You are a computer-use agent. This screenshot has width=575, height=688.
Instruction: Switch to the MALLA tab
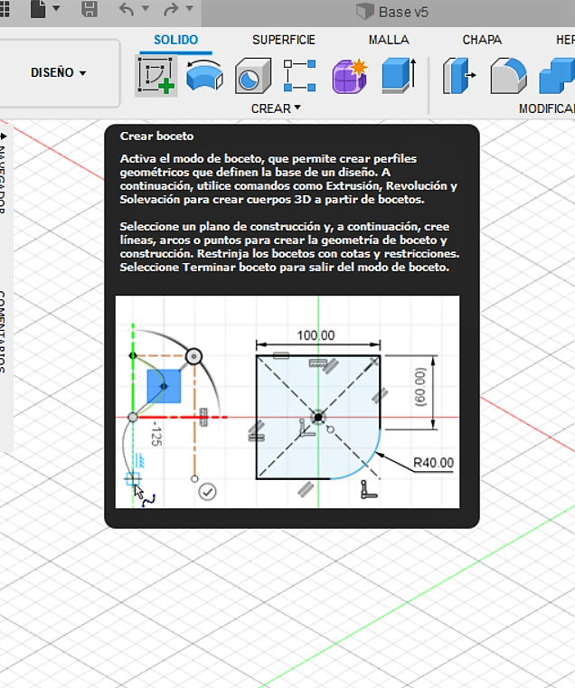point(389,40)
